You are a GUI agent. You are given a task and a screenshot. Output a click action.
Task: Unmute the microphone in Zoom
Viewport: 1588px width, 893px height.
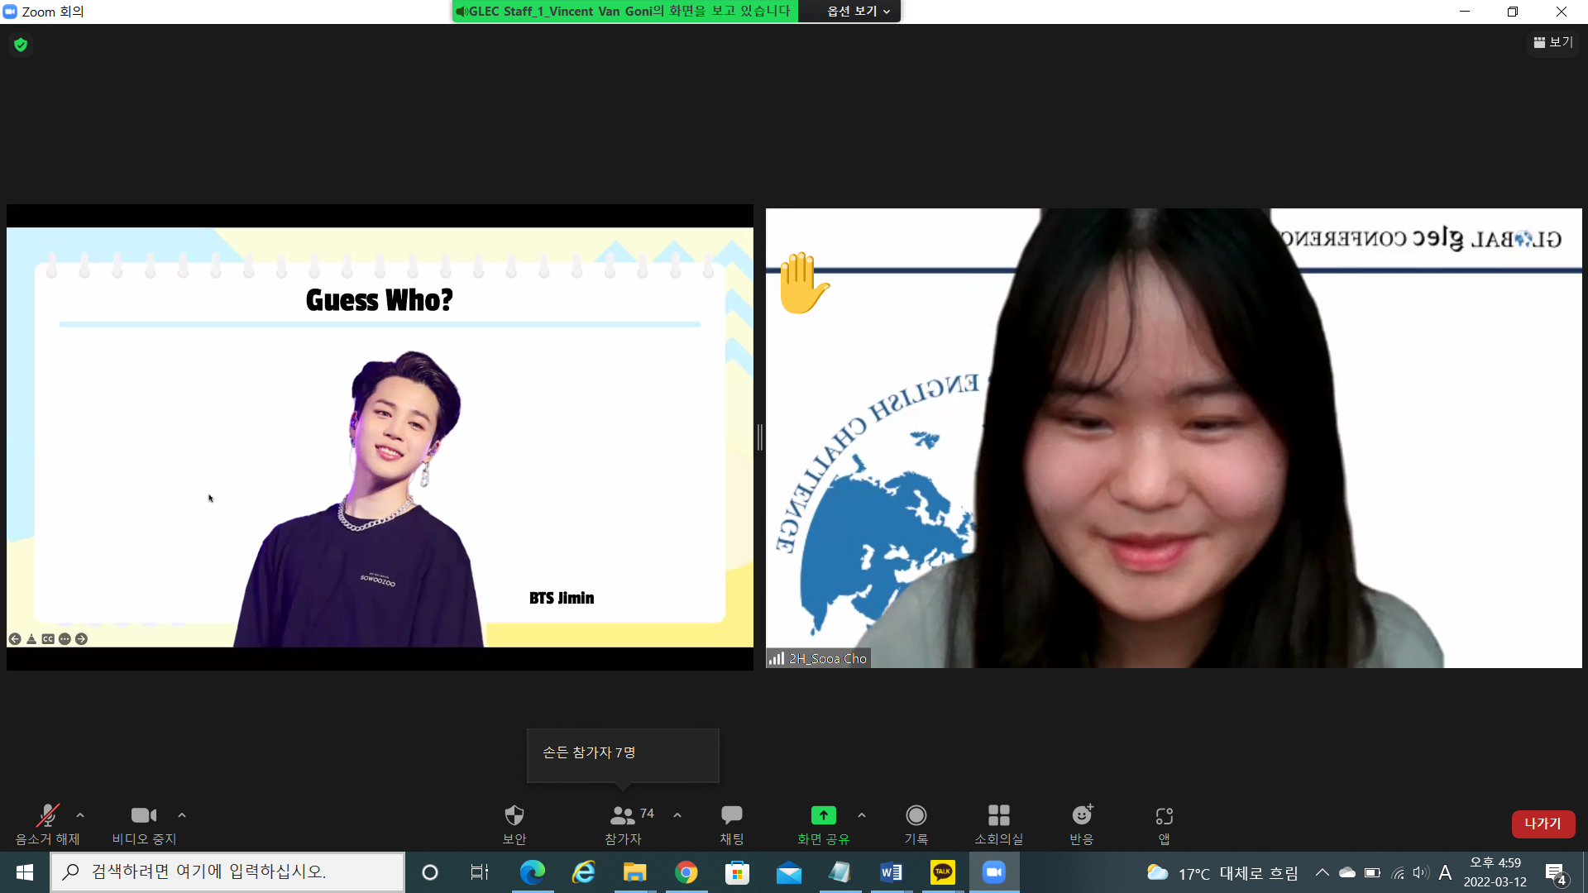click(47, 824)
